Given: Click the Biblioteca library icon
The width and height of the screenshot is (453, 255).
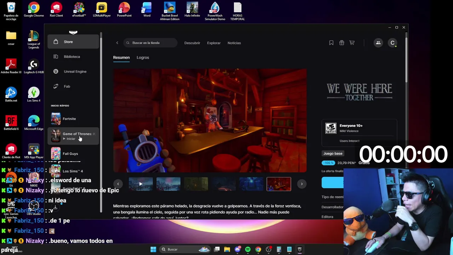Looking at the screenshot, I should pos(56,57).
